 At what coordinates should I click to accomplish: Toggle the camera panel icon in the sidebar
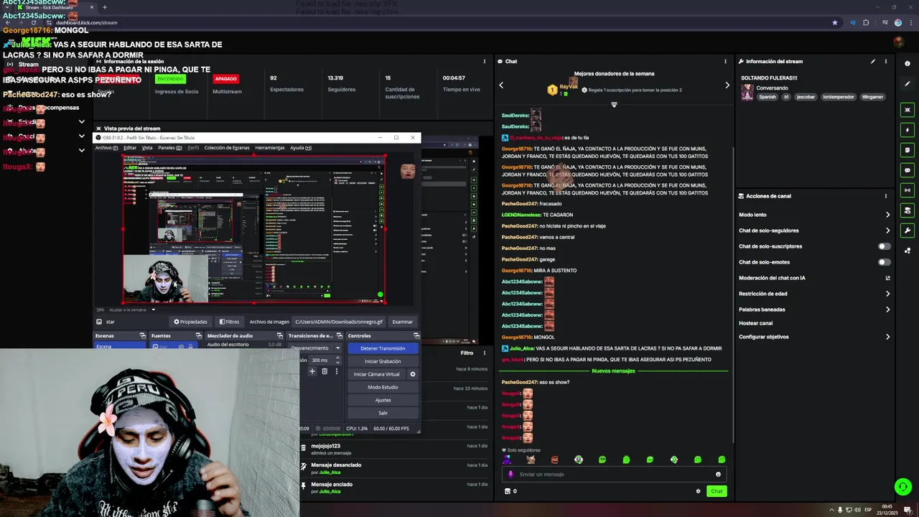(908, 210)
